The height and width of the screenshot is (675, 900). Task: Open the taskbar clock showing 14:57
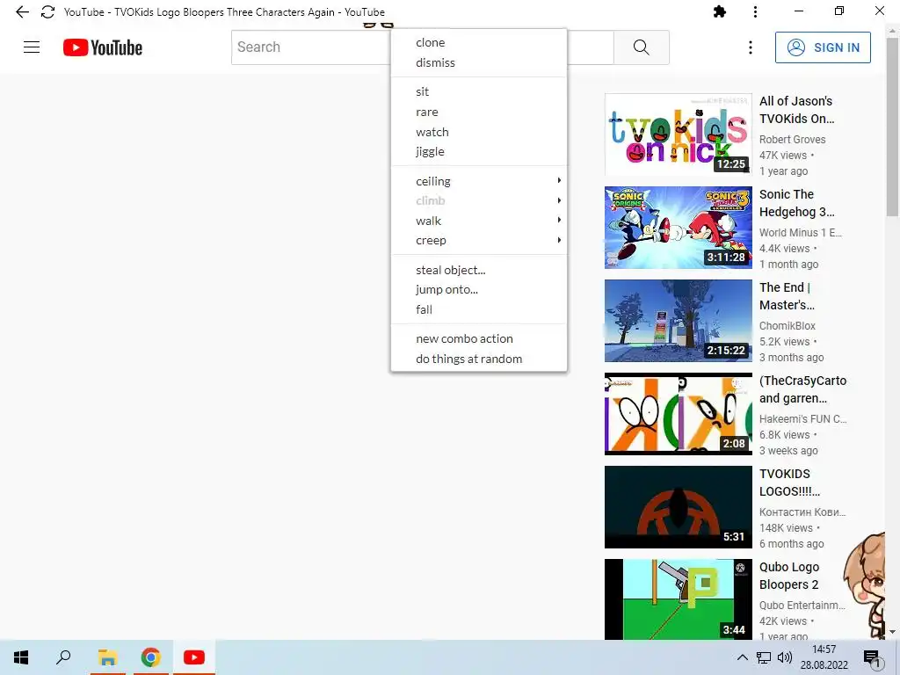coord(824,657)
